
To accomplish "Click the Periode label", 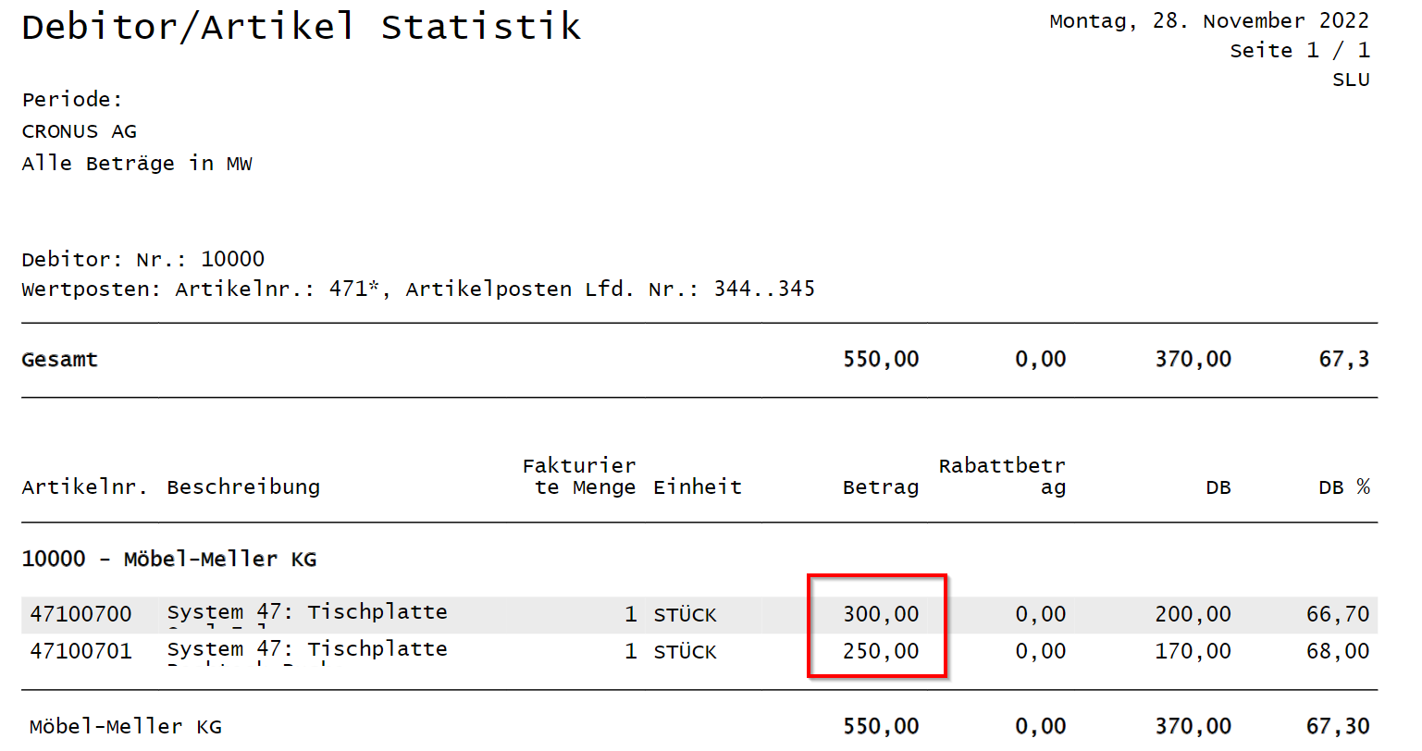I will tap(72, 100).
